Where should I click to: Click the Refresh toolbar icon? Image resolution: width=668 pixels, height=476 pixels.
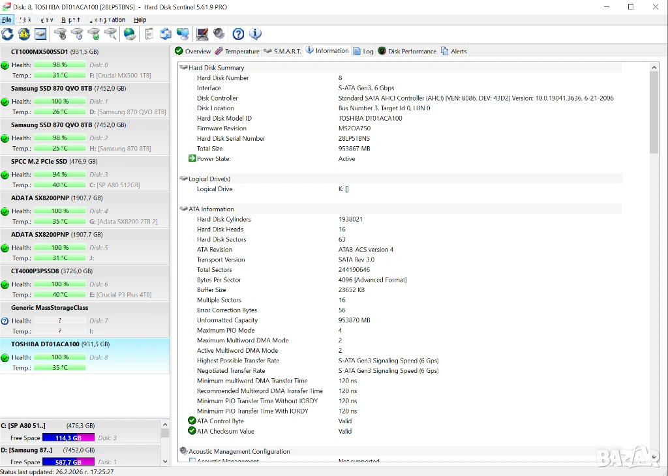point(7,34)
